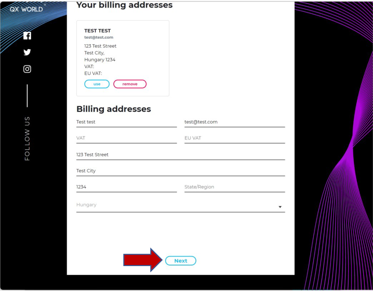Image resolution: width=373 pixels, height=291 pixels.
Task: Click the email field in billing form
Action: (x=234, y=122)
